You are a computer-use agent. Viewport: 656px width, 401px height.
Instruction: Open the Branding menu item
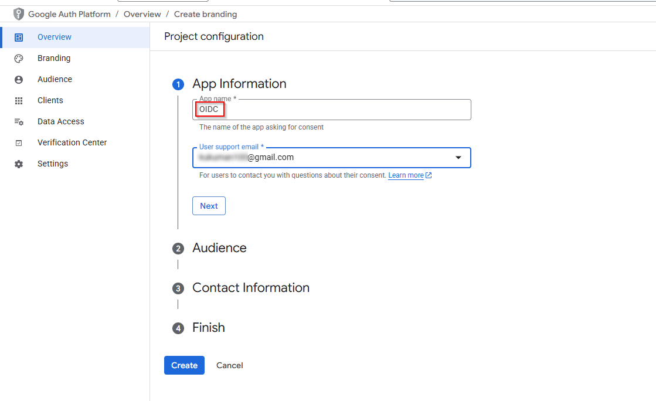pos(54,58)
